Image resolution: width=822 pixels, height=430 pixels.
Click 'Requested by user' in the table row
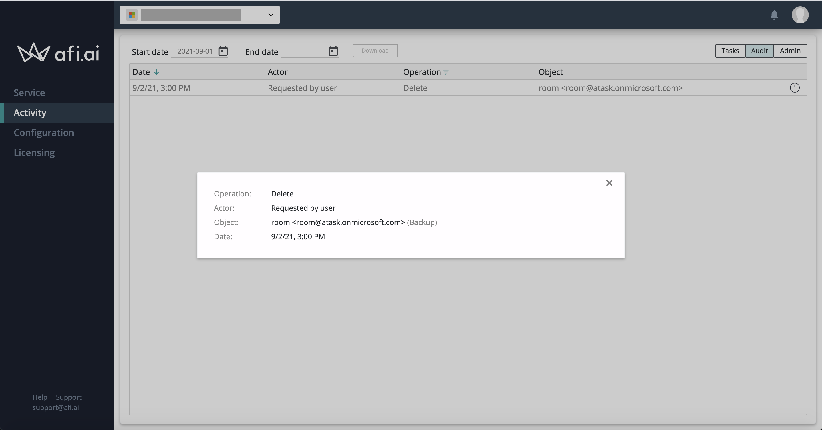(x=302, y=88)
